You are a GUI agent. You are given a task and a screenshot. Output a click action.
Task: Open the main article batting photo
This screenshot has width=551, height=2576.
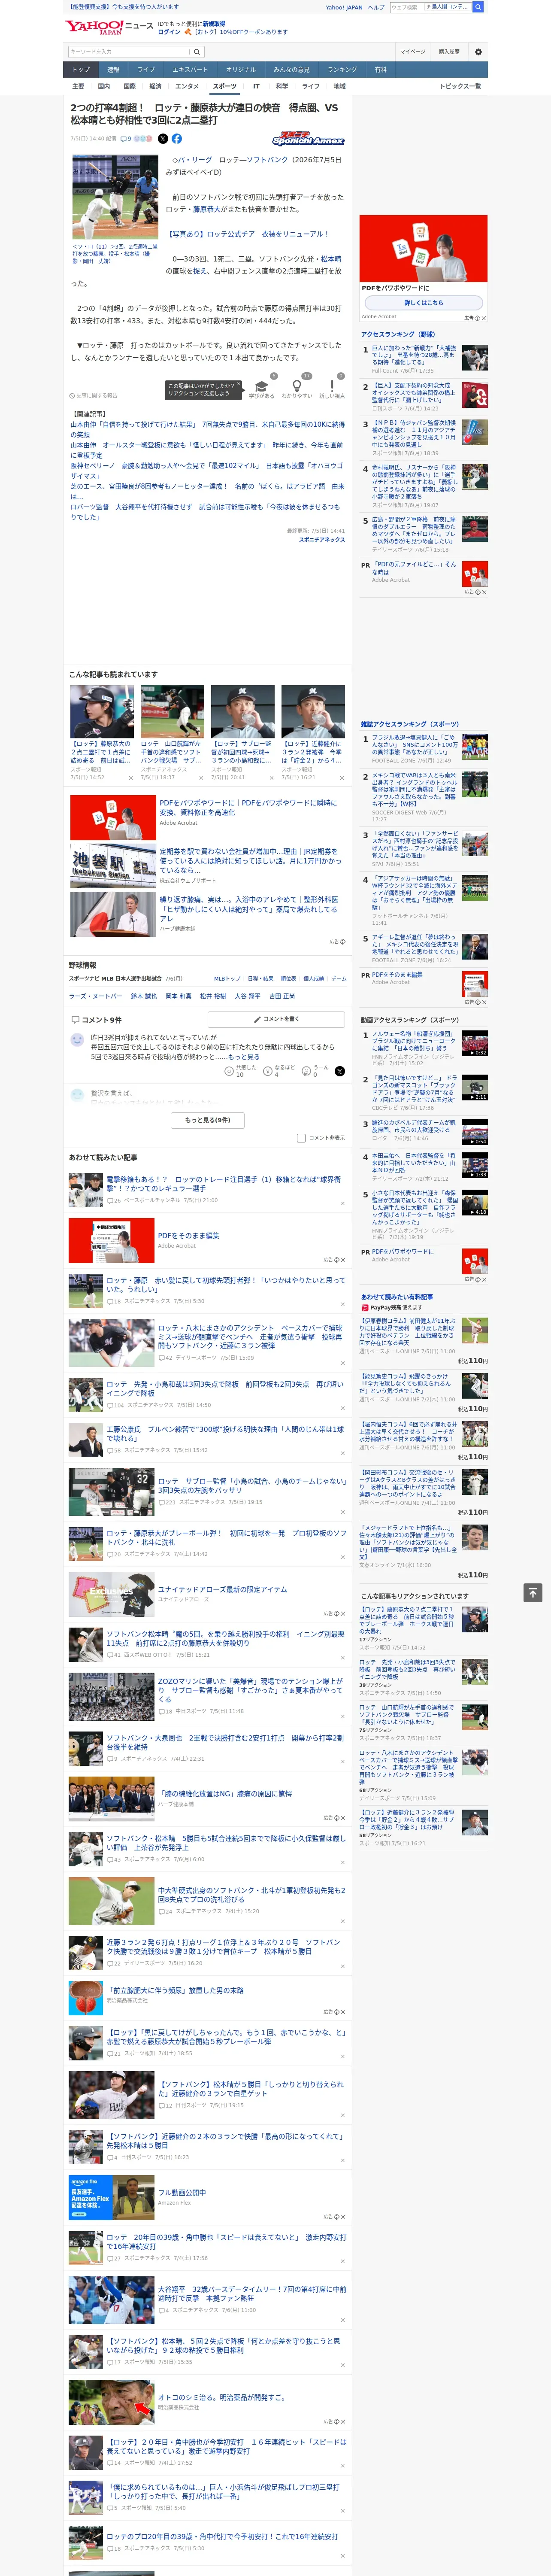115,197
